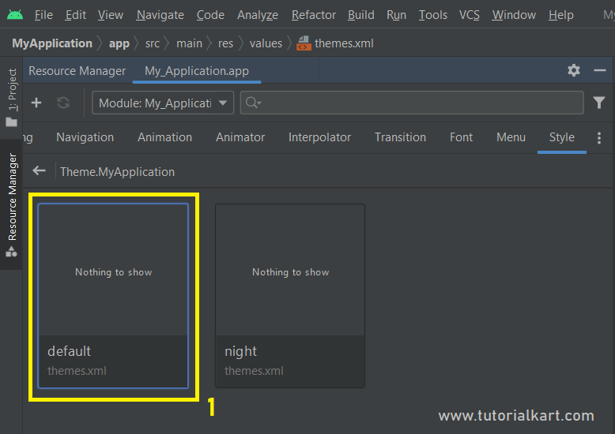Click Project folder icon in sidebar

(x=11, y=122)
